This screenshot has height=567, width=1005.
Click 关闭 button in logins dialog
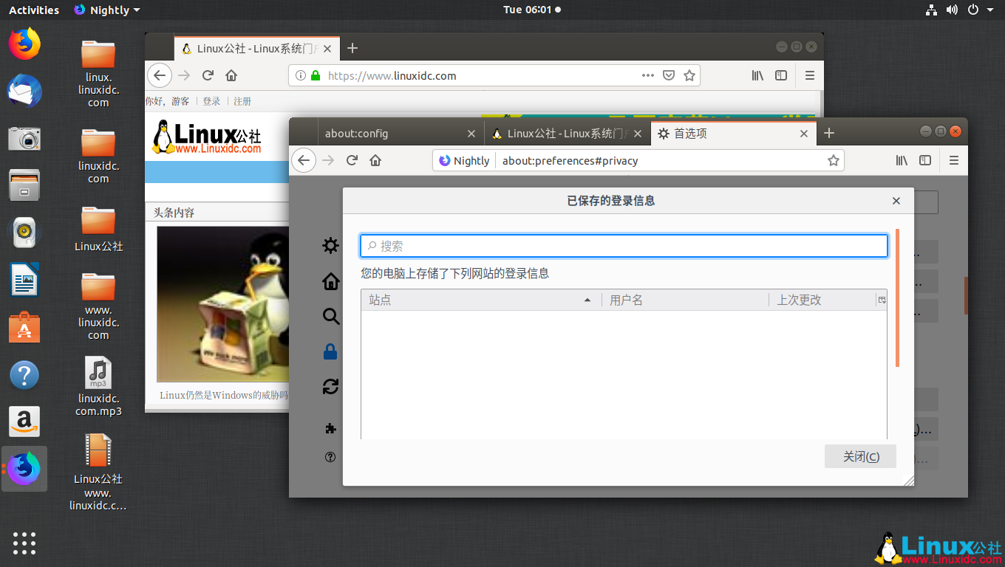[860, 456]
